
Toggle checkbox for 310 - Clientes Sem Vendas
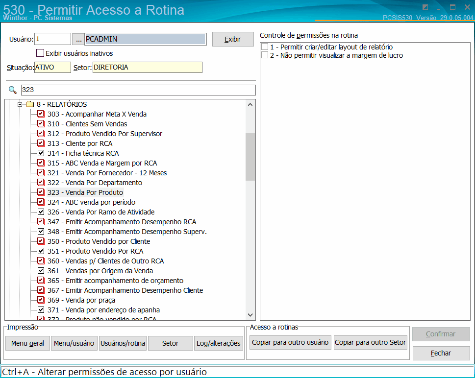click(x=41, y=124)
